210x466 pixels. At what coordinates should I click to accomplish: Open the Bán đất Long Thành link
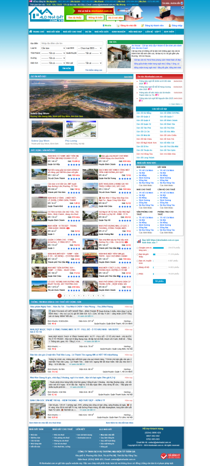[144, 158]
